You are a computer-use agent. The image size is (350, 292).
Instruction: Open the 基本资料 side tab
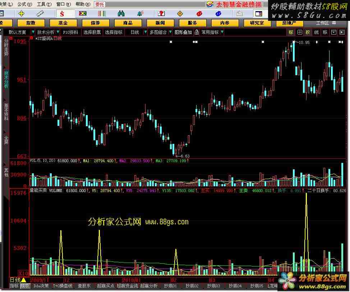tap(6, 112)
